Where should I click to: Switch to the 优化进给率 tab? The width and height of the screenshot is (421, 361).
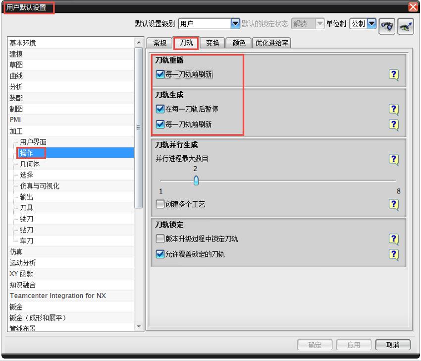[x=271, y=42]
